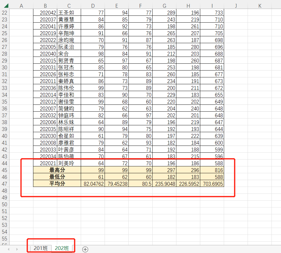Select row 45 header
Viewport: 281px width, 253px height.
[x=4, y=170]
